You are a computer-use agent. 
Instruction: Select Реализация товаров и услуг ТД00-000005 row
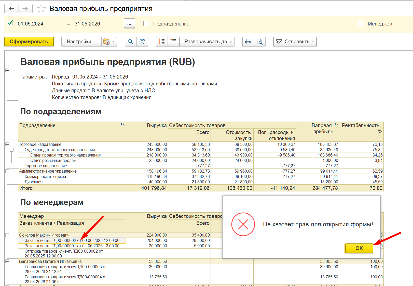point(72,269)
